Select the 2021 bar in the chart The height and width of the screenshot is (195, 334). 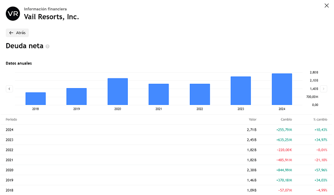(x=159, y=94)
